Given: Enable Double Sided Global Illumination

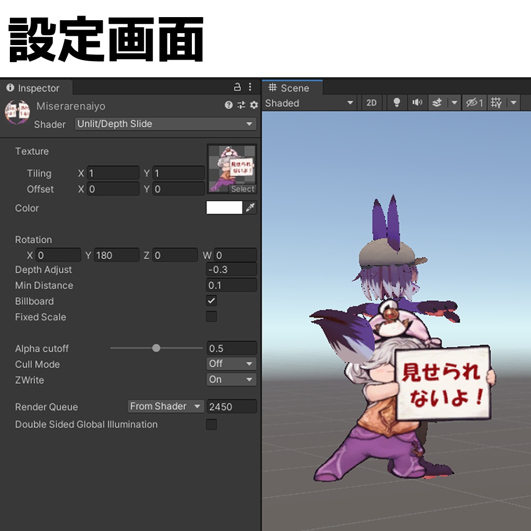Looking at the screenshot, I should pos(211,424).
